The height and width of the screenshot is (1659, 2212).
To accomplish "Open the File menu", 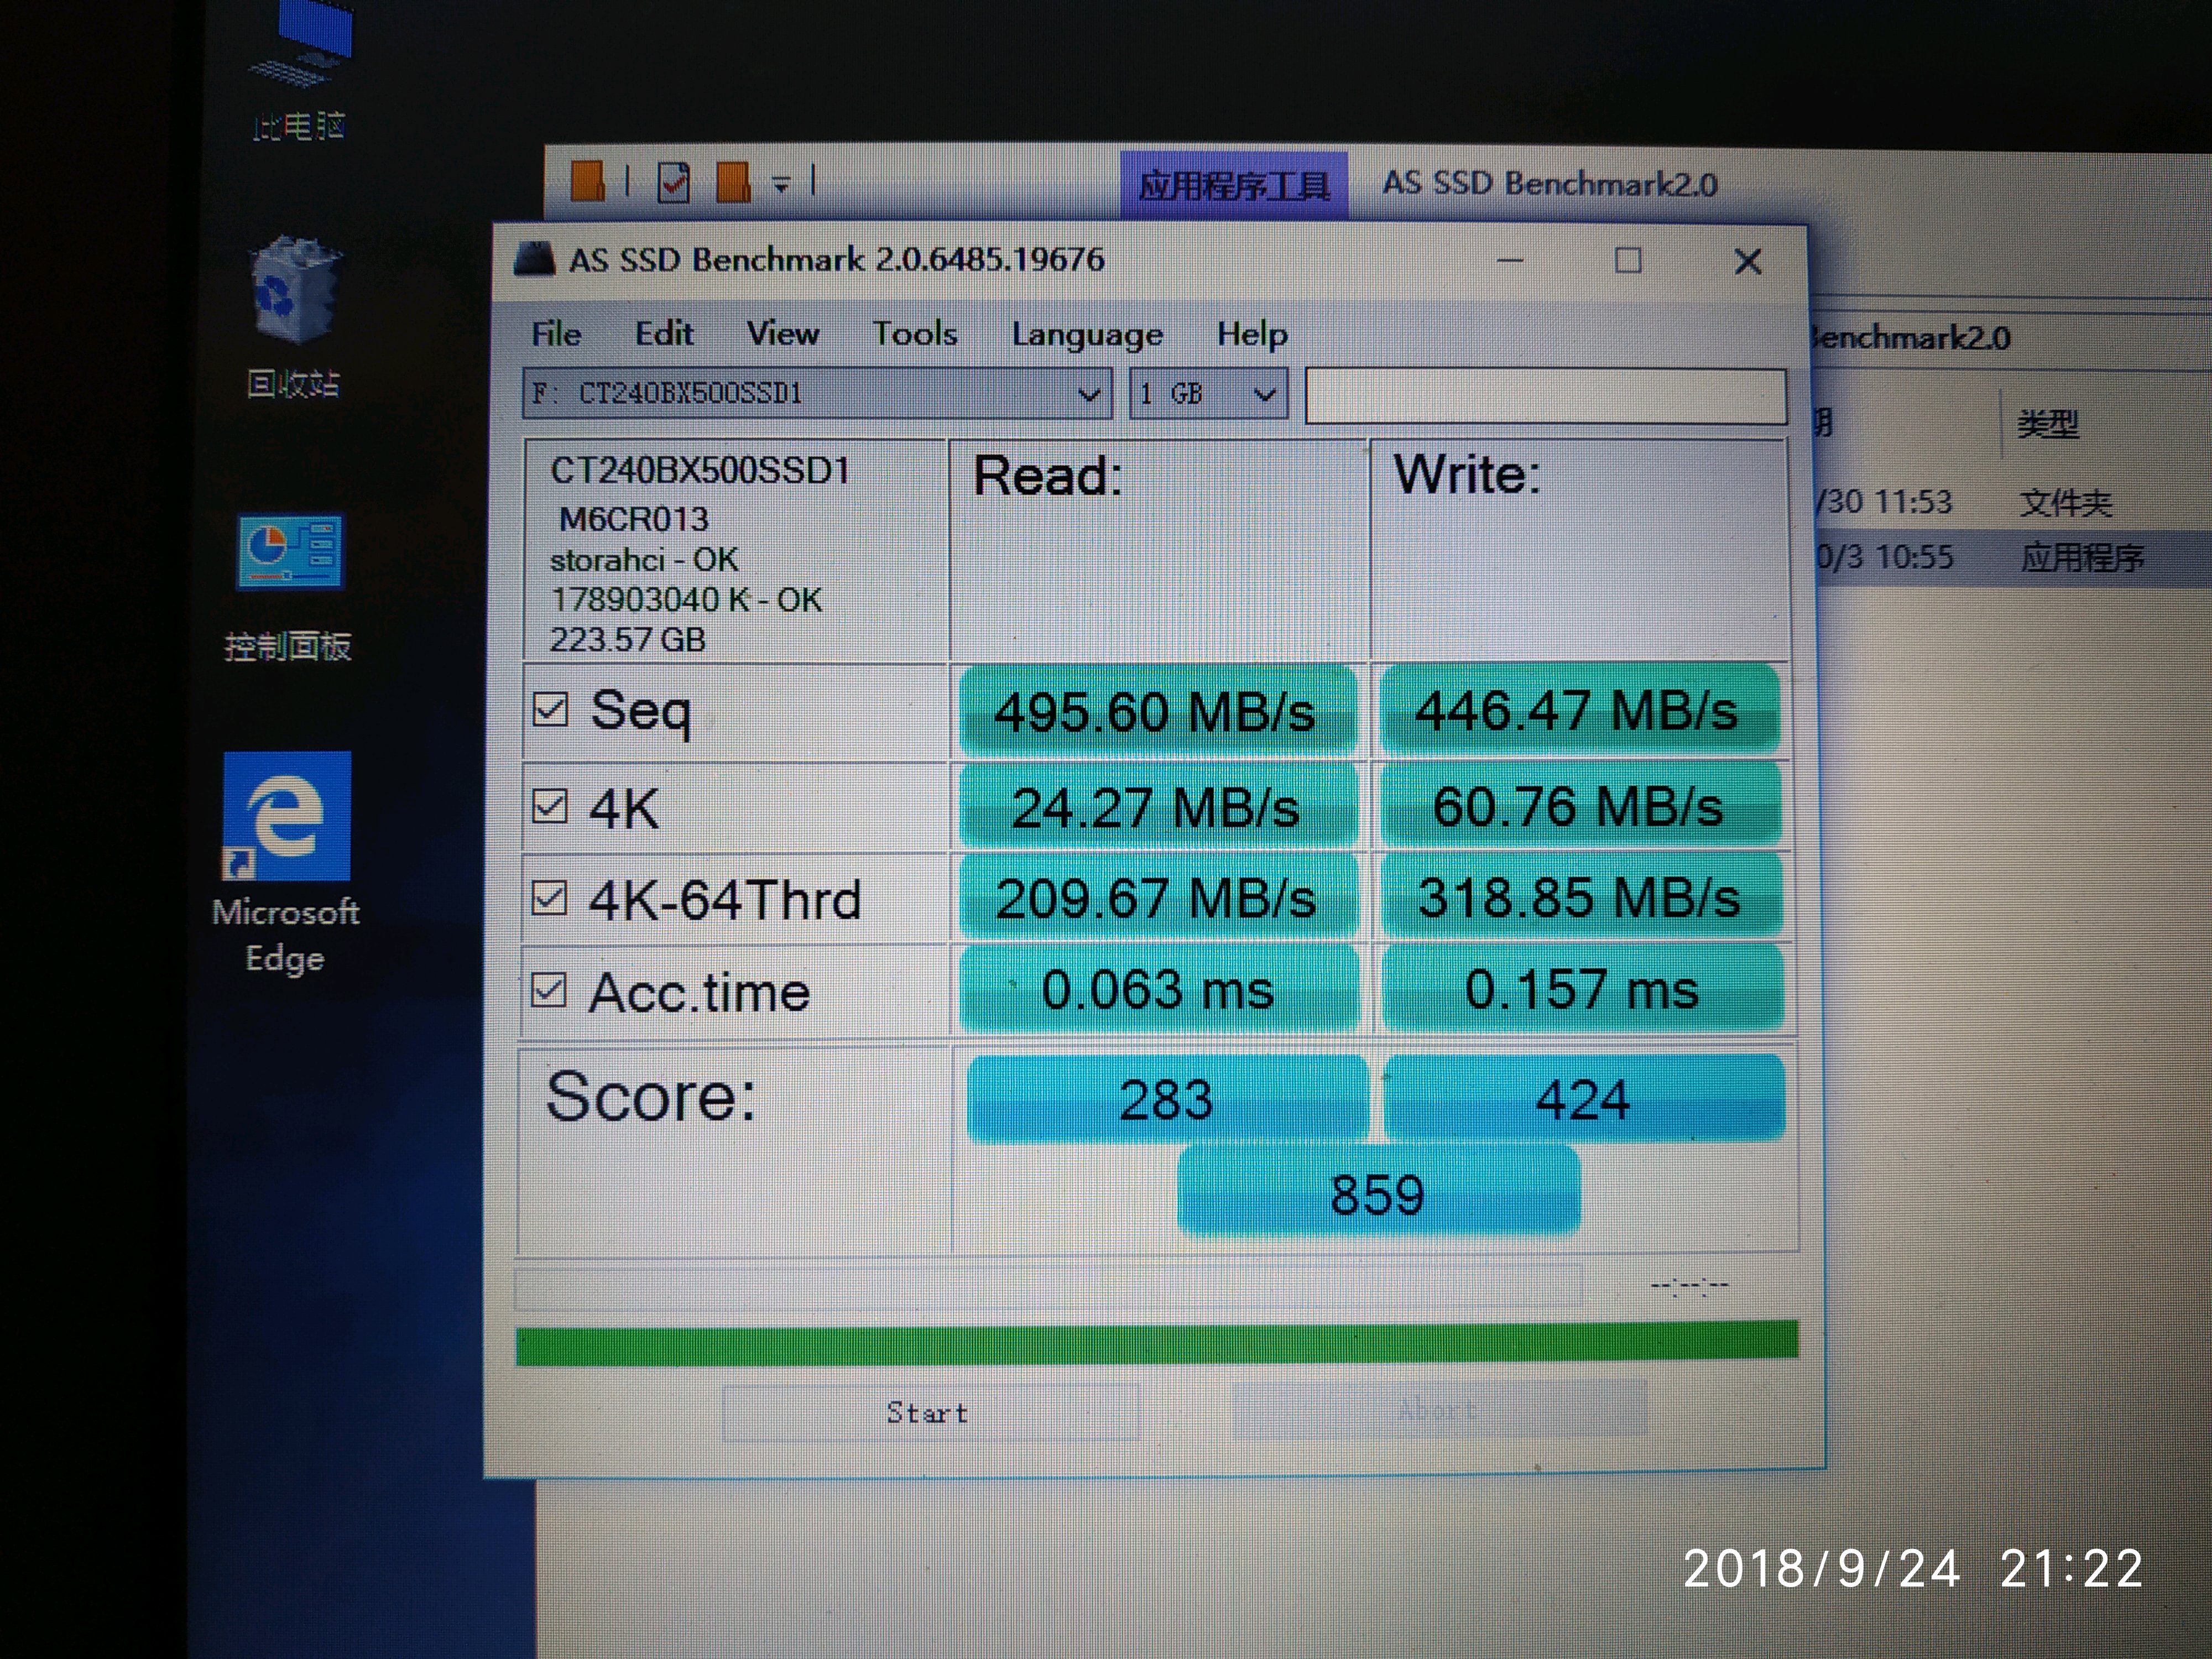I will [556, 333].
